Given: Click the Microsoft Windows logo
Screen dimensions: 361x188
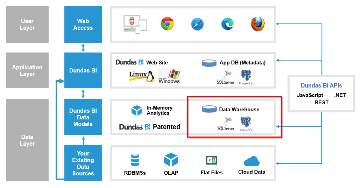Looking at the screenshot, I should [169, 76].
